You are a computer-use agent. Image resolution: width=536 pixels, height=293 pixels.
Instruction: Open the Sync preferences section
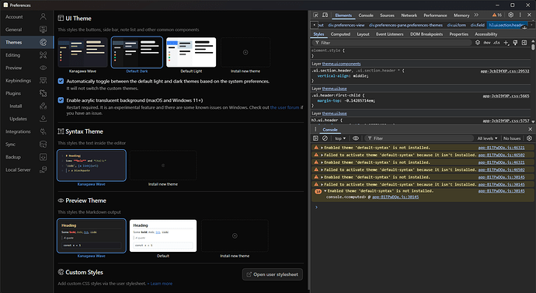pos(26,145)
